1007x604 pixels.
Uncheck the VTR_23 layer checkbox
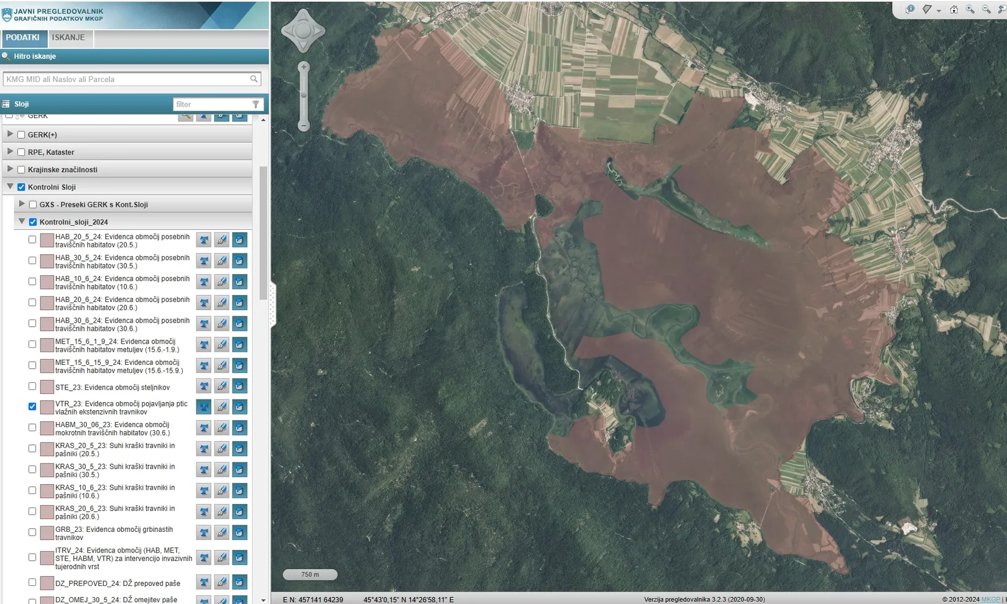pyautogui.click(x=32, y=406)
